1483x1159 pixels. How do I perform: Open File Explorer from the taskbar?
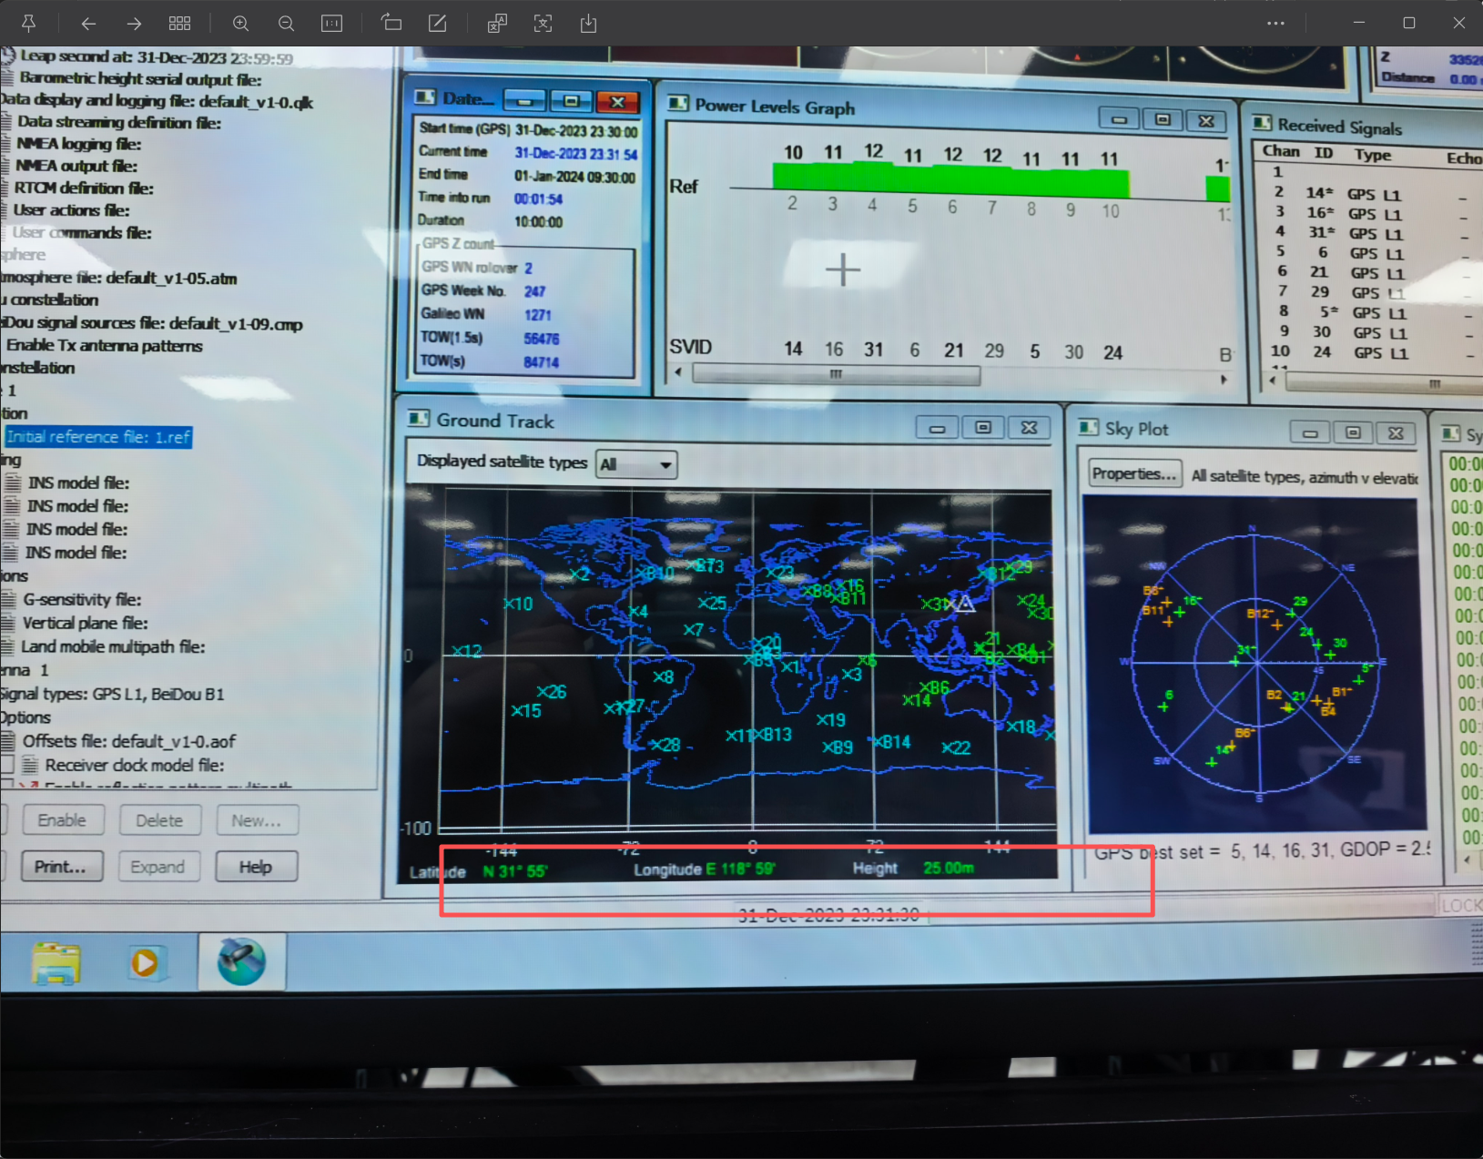pyautogui.click(x=56, y=962)
